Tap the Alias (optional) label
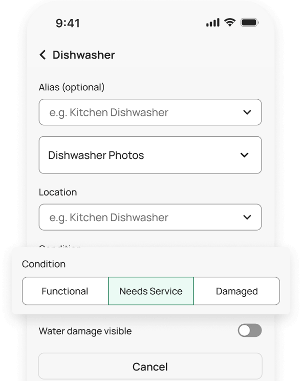The width and height of the screenshot is (302, 381). click(x=72, y=87)
